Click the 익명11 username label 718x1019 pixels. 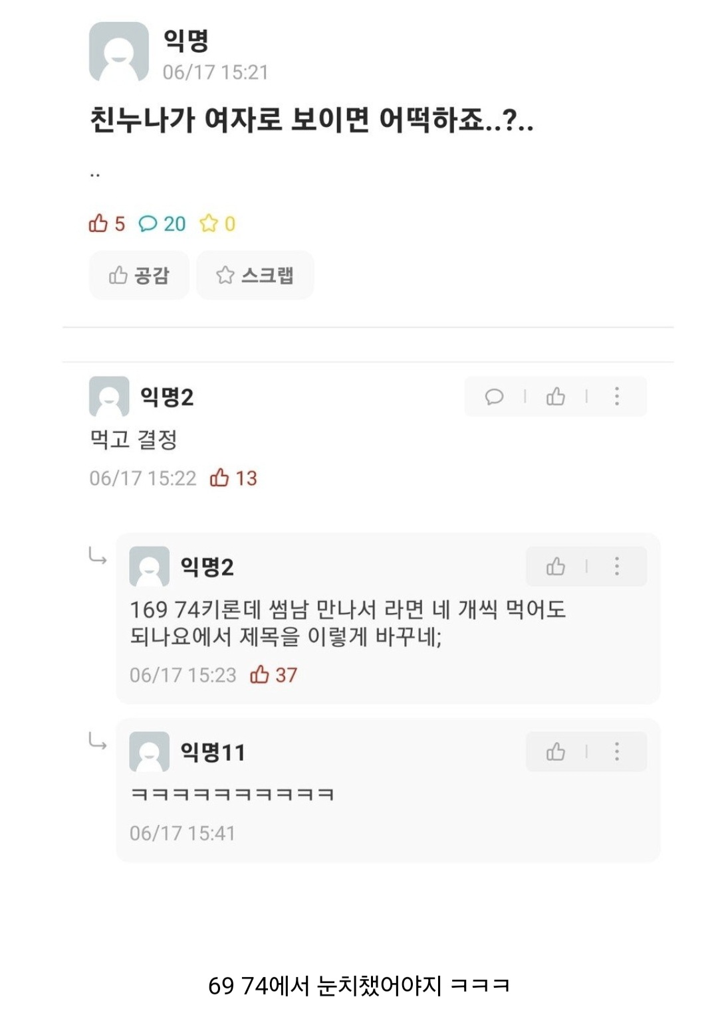point(213,752)
